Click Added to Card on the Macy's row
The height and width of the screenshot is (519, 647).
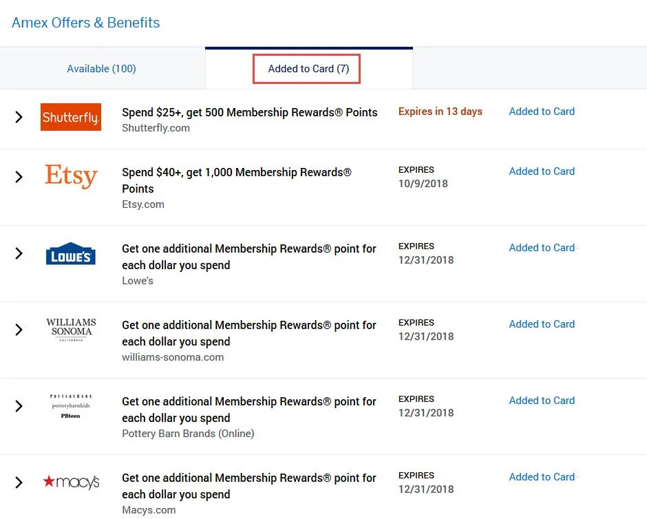coord(542,476)
